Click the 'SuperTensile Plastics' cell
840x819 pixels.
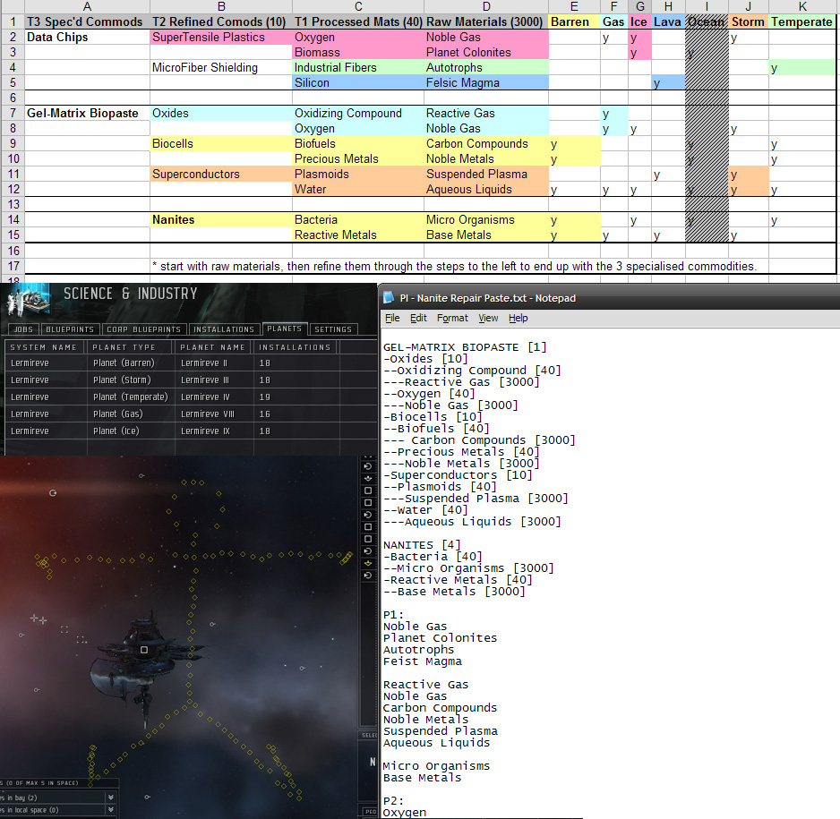click(221, 37)
